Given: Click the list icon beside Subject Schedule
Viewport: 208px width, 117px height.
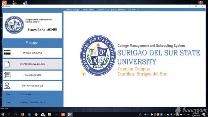Looking at the screenshot, I should click(7, 53).
